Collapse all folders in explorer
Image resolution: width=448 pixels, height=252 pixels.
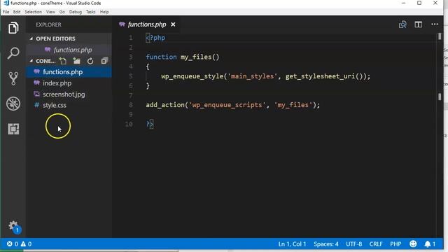[104, 61]
